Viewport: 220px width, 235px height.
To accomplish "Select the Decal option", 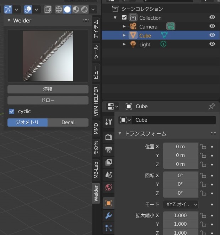I will (68, 122).
